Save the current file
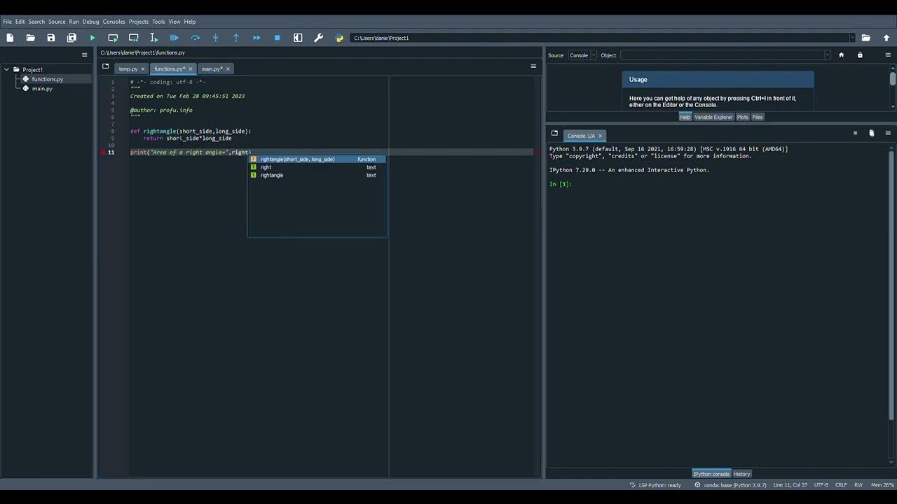The width and height of the screenshot is (897, 504). pyautogui.click(x=51, y=38)
